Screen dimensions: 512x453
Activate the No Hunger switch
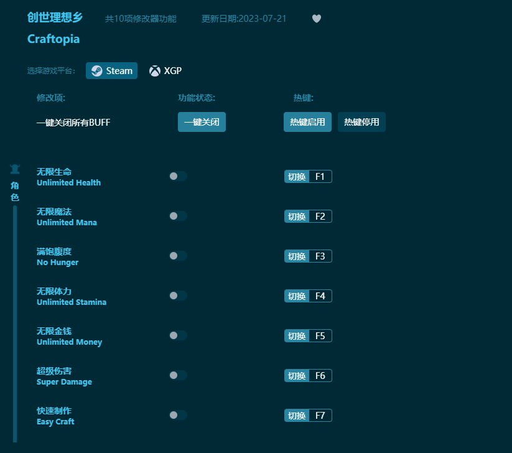[x=177, y=256]
